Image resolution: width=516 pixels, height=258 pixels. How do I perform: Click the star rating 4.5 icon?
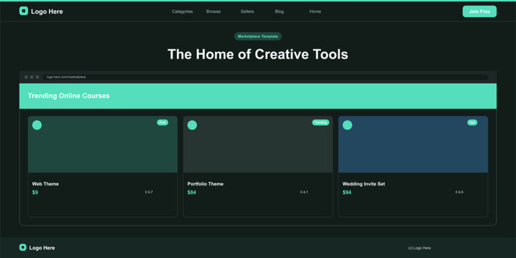pyautogui.click(x=457, y=192)
